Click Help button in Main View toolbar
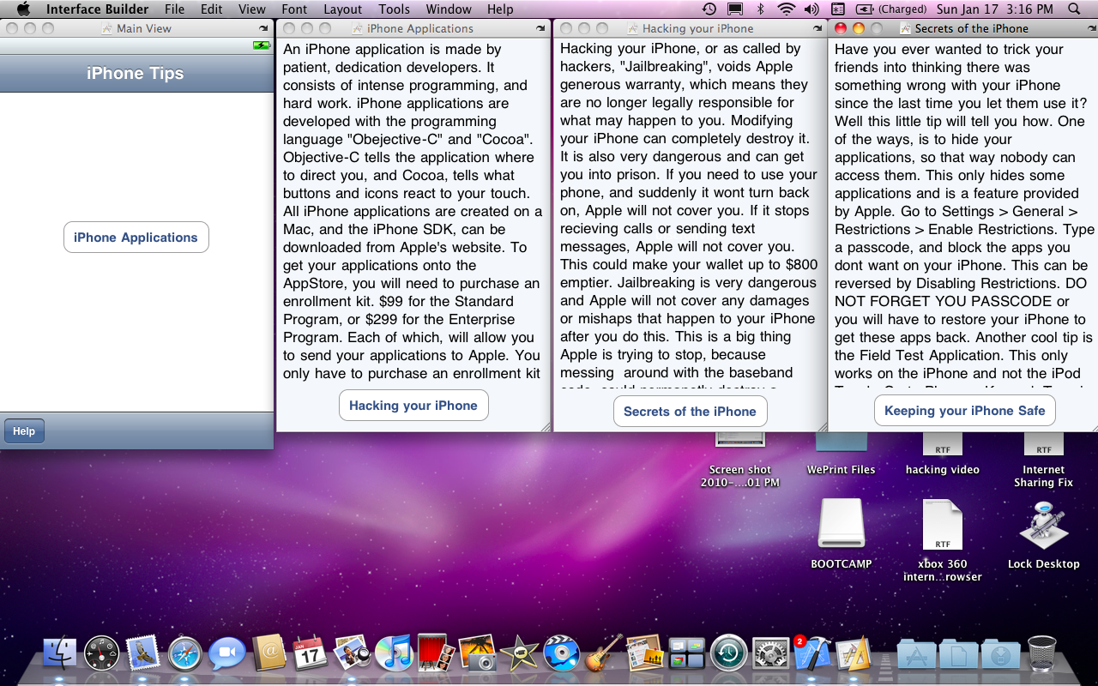1098x686 pixels. 24,431
